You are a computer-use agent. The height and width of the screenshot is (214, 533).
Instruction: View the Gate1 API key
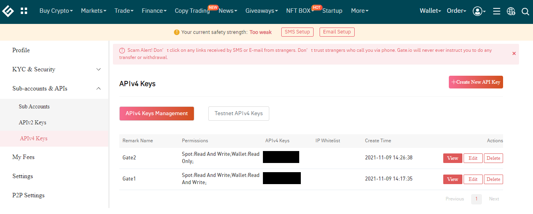coord(453,179)
